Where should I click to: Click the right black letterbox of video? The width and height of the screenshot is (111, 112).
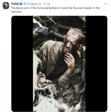(x=96, y=64)
